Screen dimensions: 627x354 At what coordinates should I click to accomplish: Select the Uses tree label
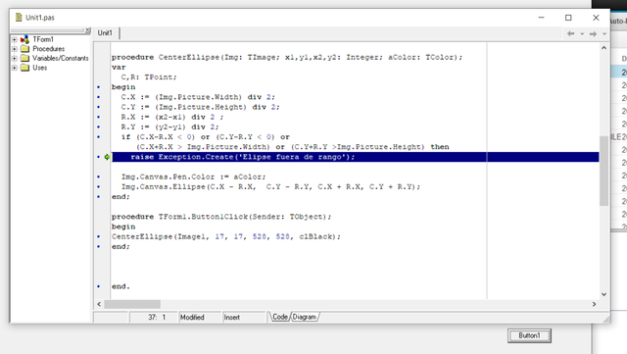(39, 68)
